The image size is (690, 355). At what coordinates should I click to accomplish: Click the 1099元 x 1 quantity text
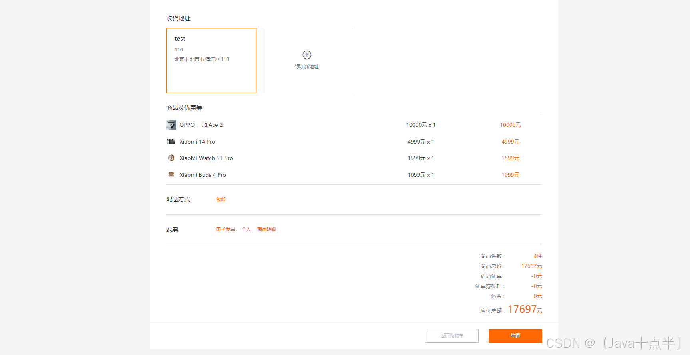[x=421, y=175]
